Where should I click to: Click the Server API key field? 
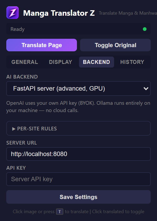(78, 179)
